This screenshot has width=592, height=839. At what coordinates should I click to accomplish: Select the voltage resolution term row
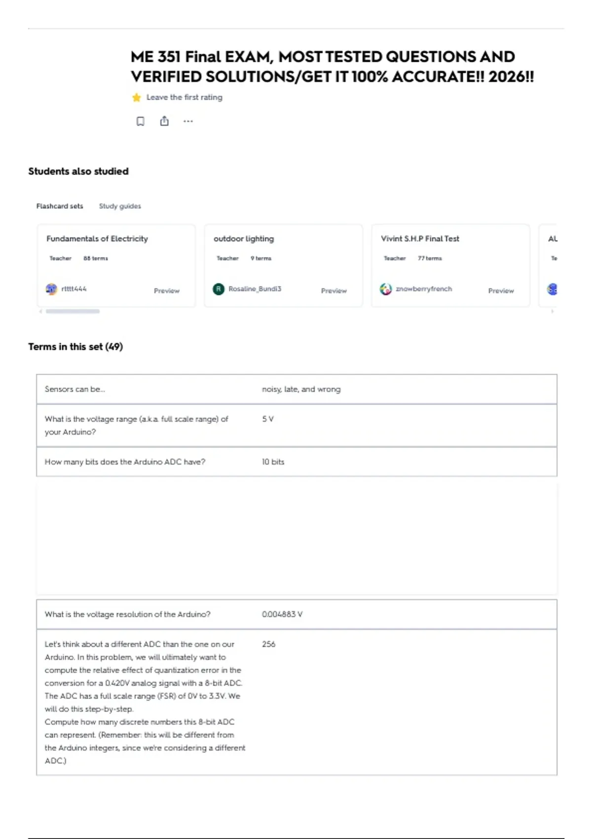click(x=296, y=614)
